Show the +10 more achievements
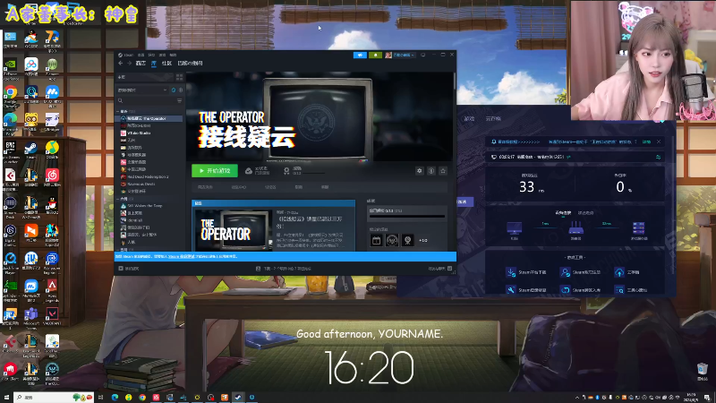Image resolution: width=716 pixels, height=403 pixels. (423, 240)
